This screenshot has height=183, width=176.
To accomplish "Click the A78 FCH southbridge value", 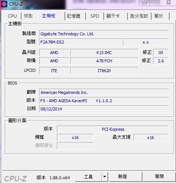I will point(104,61).
